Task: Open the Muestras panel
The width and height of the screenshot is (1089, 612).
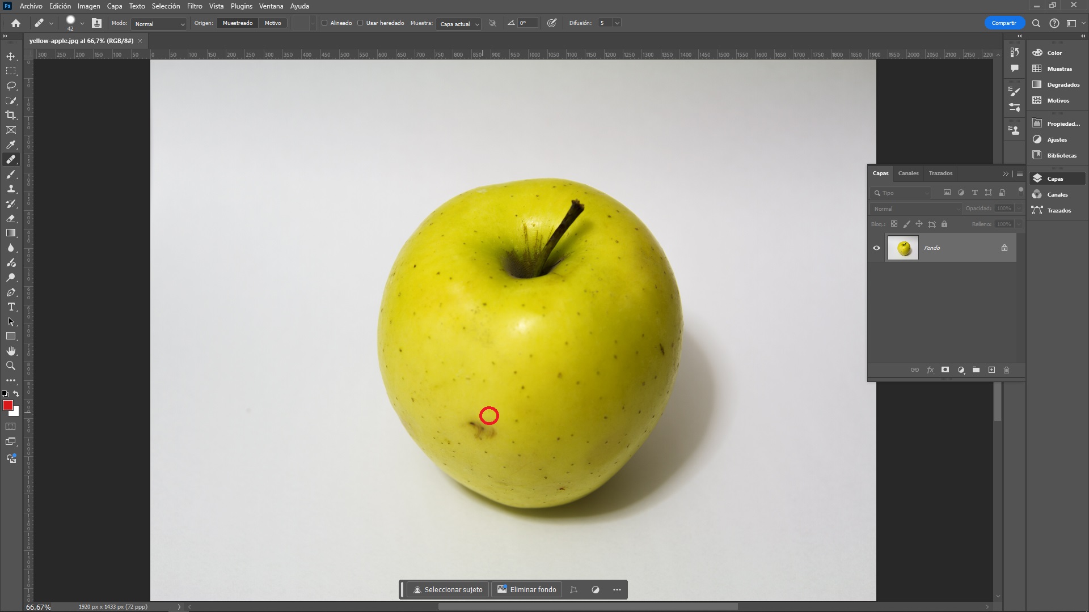Action: [x=1058, y=69]
